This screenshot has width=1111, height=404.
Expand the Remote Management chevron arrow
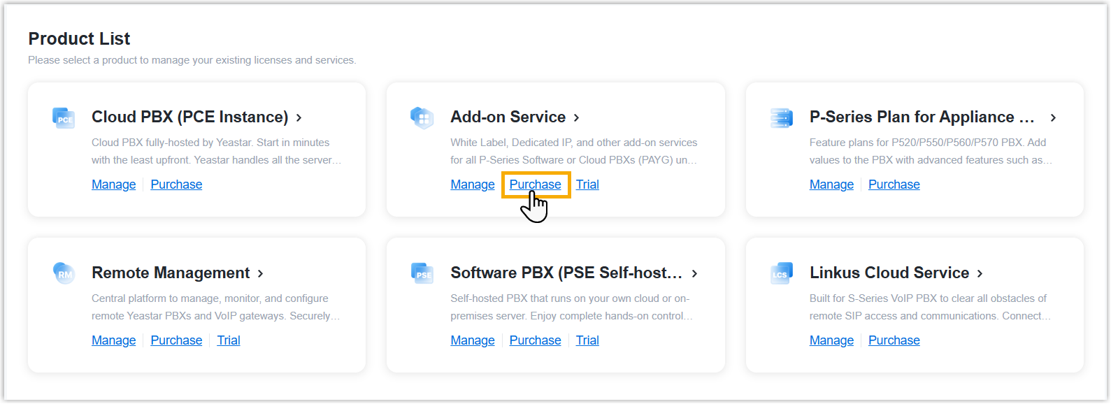pos(260,273)
